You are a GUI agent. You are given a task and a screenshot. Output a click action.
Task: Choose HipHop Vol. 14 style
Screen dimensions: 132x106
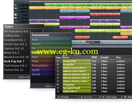pyautogui.click(x=14, y=48)
